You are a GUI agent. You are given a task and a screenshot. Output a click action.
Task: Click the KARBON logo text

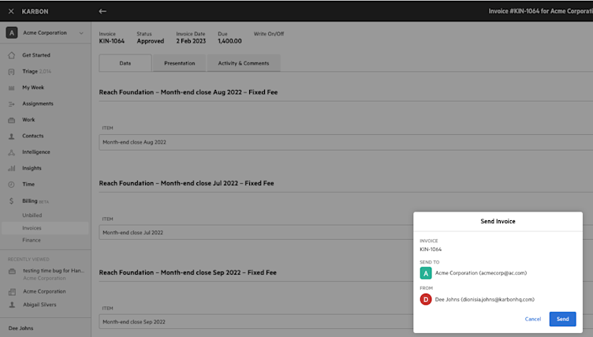tap(35, 11)
